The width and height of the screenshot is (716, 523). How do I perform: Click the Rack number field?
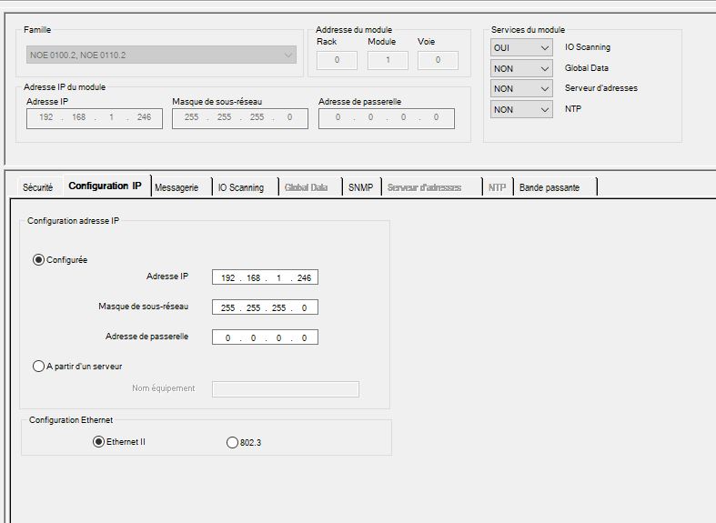coord(338,61)
